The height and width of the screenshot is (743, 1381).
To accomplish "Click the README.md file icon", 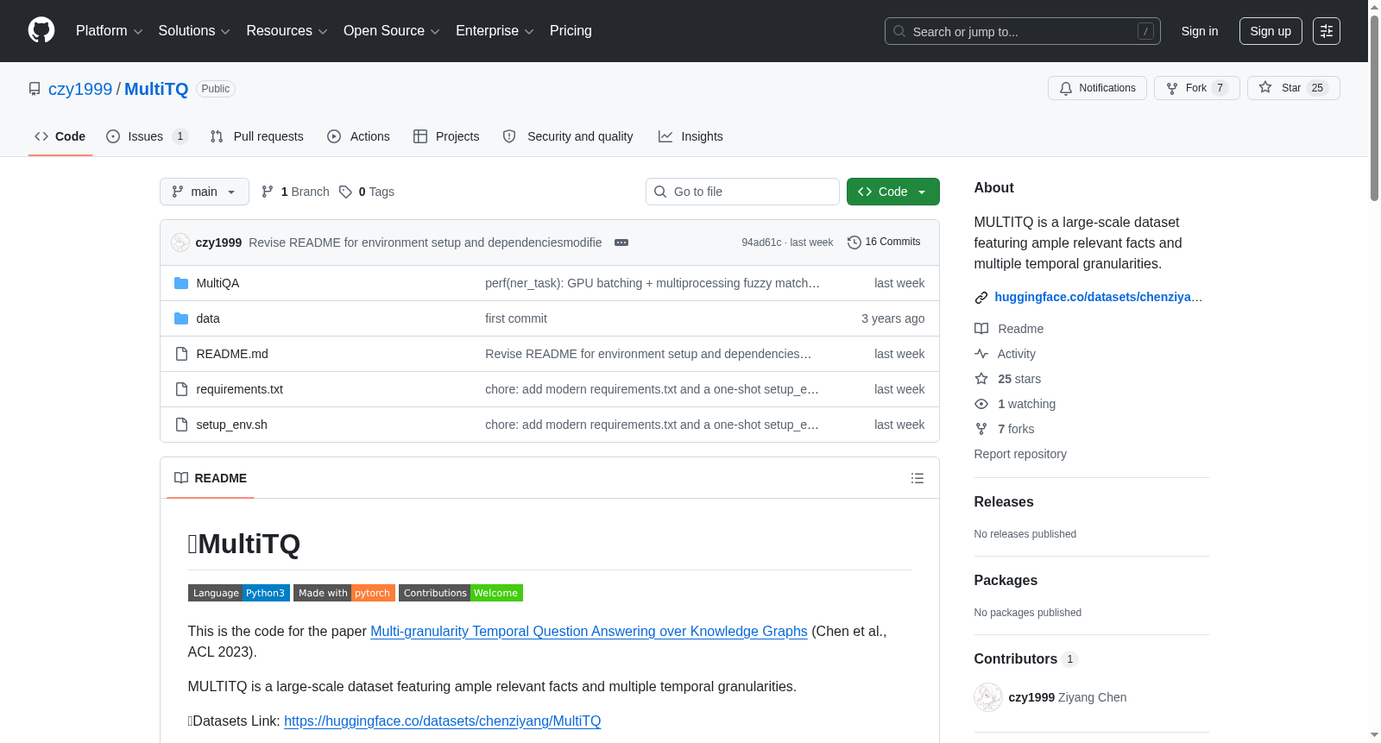I will point(181,354).
